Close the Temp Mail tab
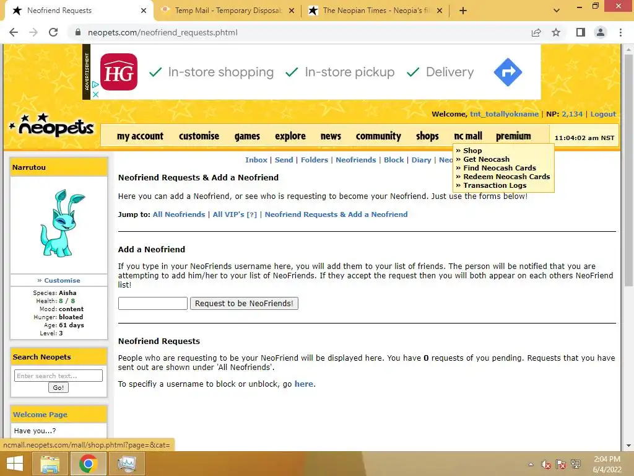The height and width of the screenshot is (476, 634). [x=292, y=11]
